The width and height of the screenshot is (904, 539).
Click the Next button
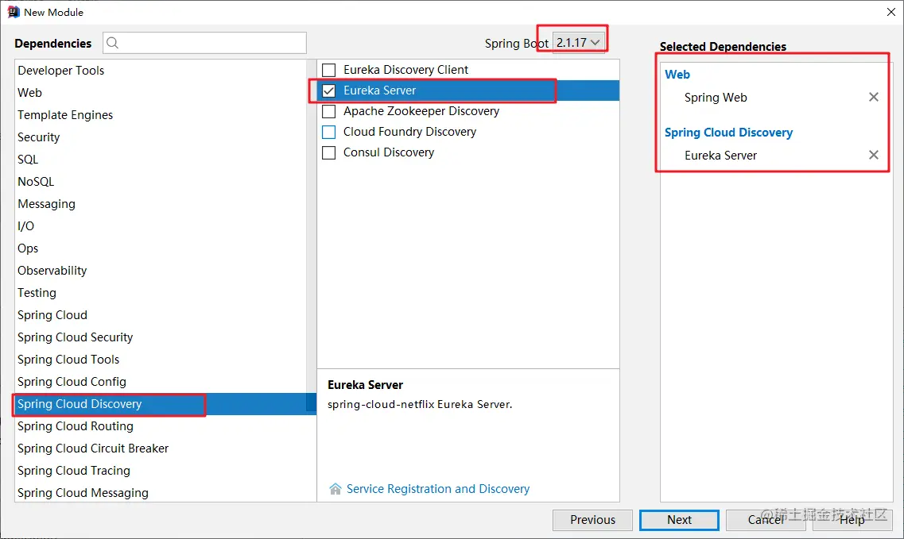coord(679,520)
